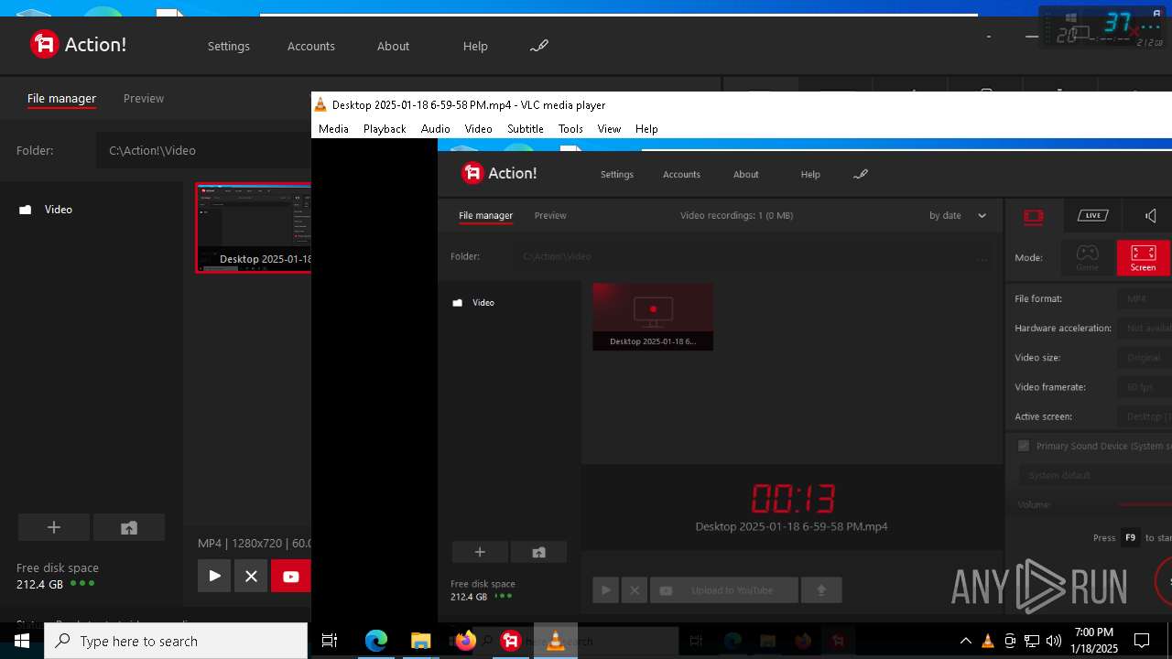This screenshot has height=659, width=1172.
Task: Open the Windows Start menu
Action: (22, 641)
